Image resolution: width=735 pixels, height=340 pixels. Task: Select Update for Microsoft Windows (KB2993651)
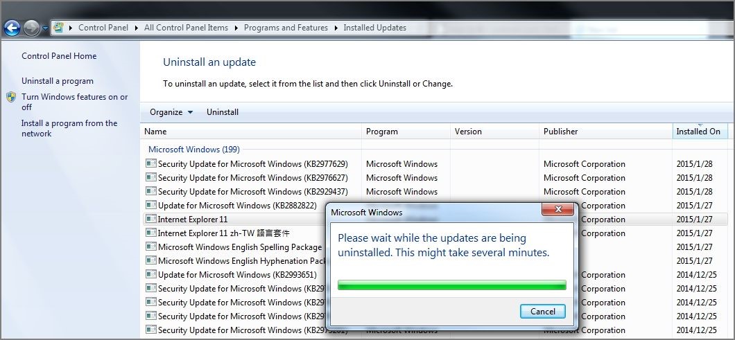(237, 274)
